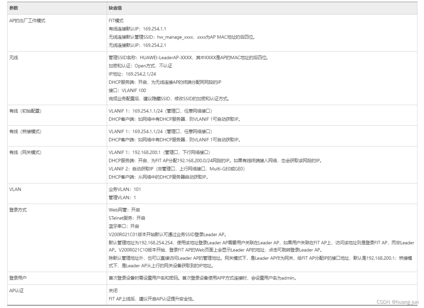This screenshot has height=308, width=424.
Task: Click the hw_manage_xxxx management SSID line
Action: 182,37
